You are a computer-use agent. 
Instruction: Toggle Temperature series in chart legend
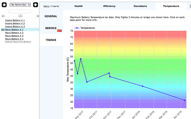[x=84, y=28]
